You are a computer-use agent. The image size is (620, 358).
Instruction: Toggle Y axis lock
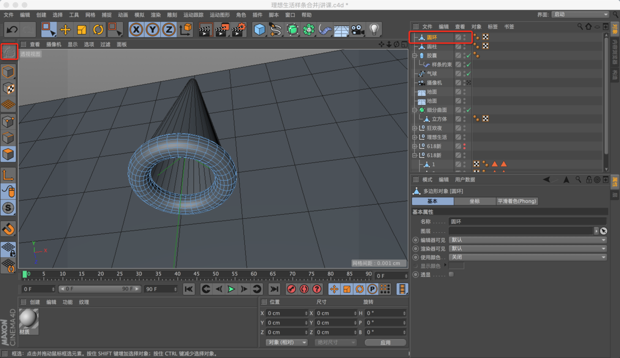point(152,30)
